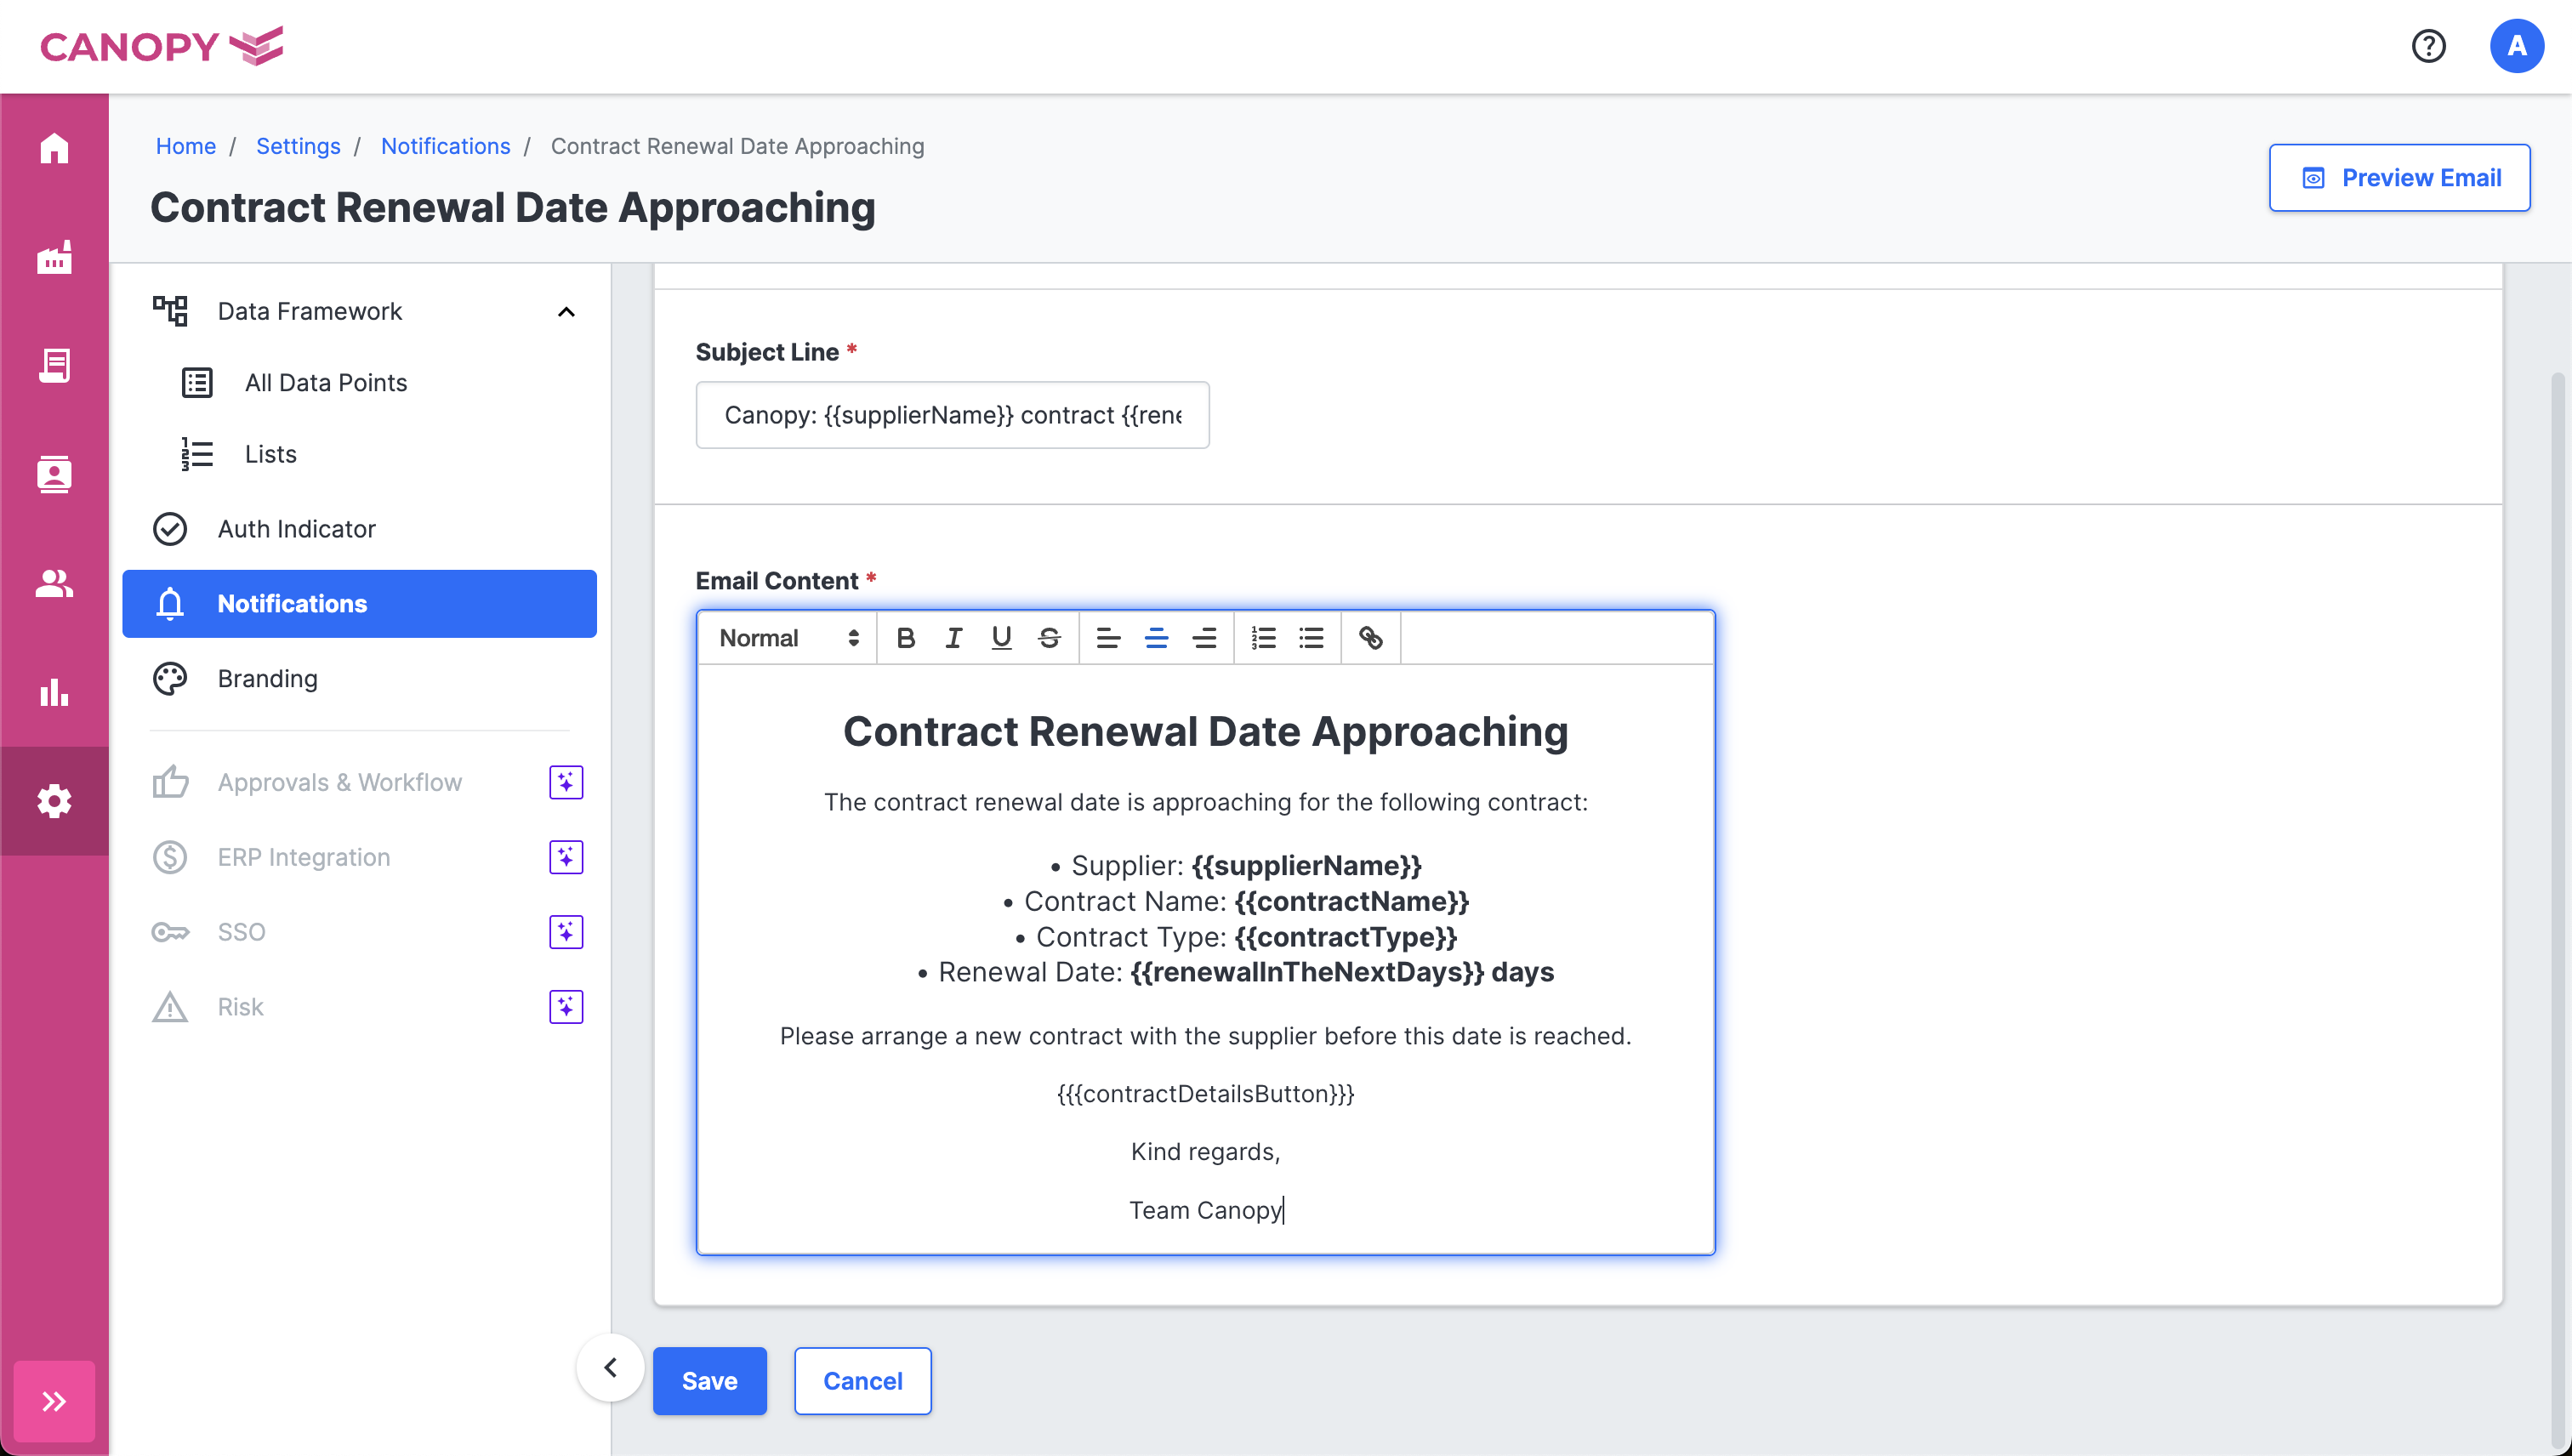Expand left rail with double chevron

(x=54, y=1400)
